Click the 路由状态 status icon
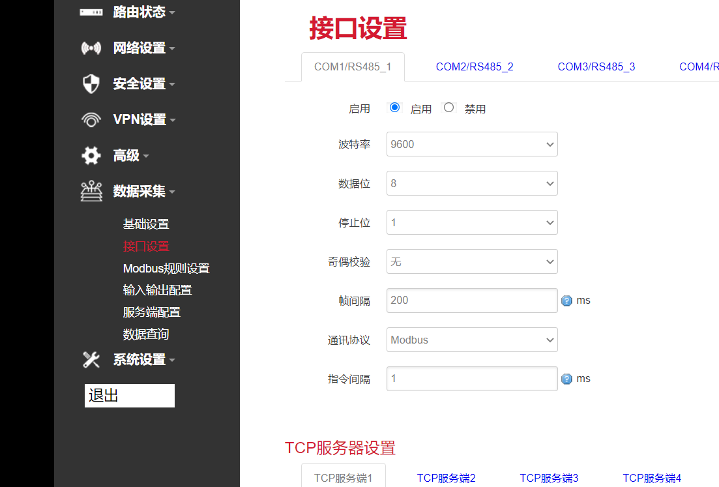Screen dimensions: 719x487 click(x=91, y=11)
